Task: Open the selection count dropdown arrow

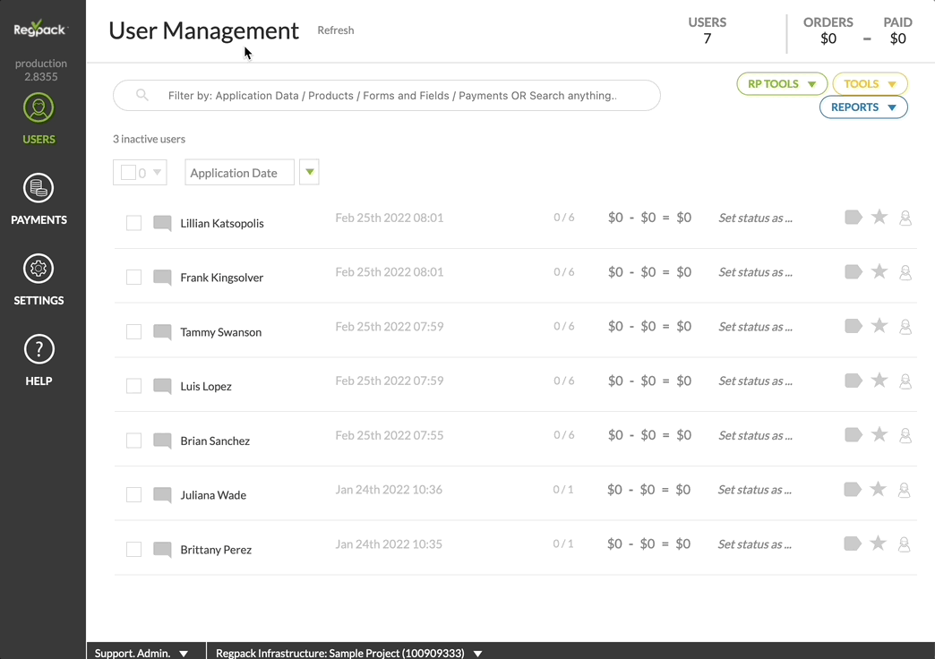Action: tap(157, 172)
